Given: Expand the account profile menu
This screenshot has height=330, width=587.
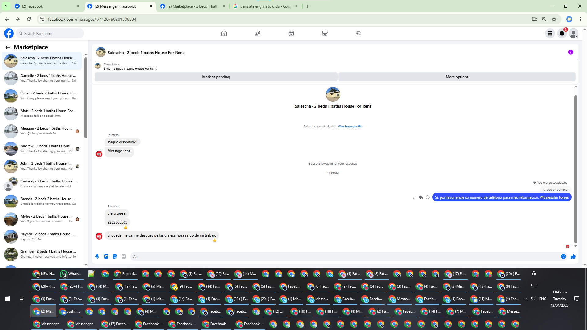Looking at the screenshot, I should pyautogui.click(x=574, y=34).
